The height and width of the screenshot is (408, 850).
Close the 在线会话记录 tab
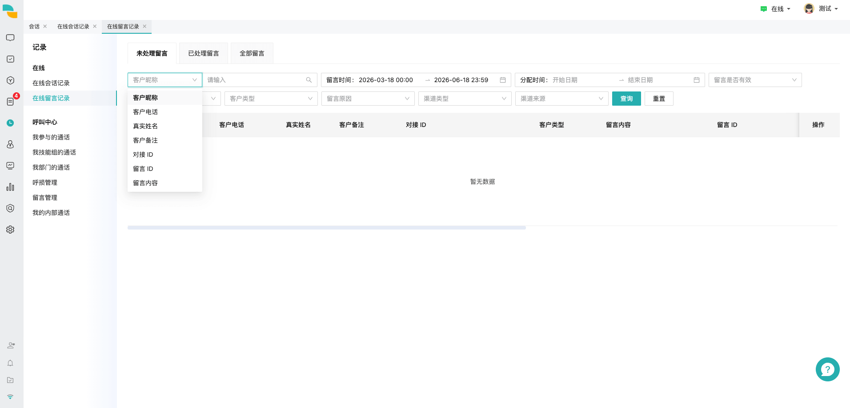click(x=95, y=27)
